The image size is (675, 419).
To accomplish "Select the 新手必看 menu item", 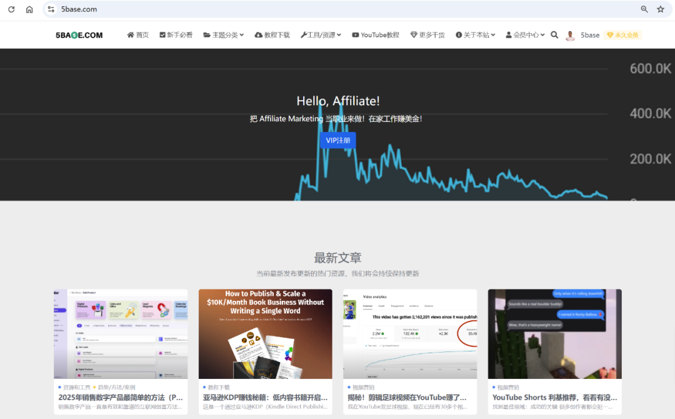I will pyautogui.click(x=177, y=35).
